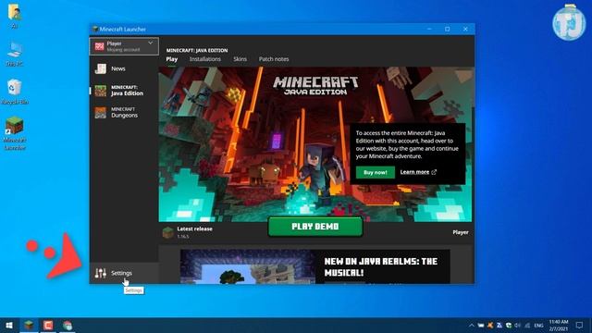Open the Java Realms: The Musical article
592x333 pixels.
tap(314, 266)
